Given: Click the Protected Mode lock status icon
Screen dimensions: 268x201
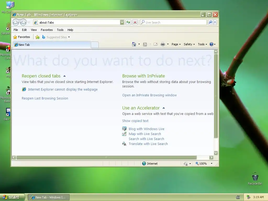Looking at the screenshot, I should pos(186,164).
